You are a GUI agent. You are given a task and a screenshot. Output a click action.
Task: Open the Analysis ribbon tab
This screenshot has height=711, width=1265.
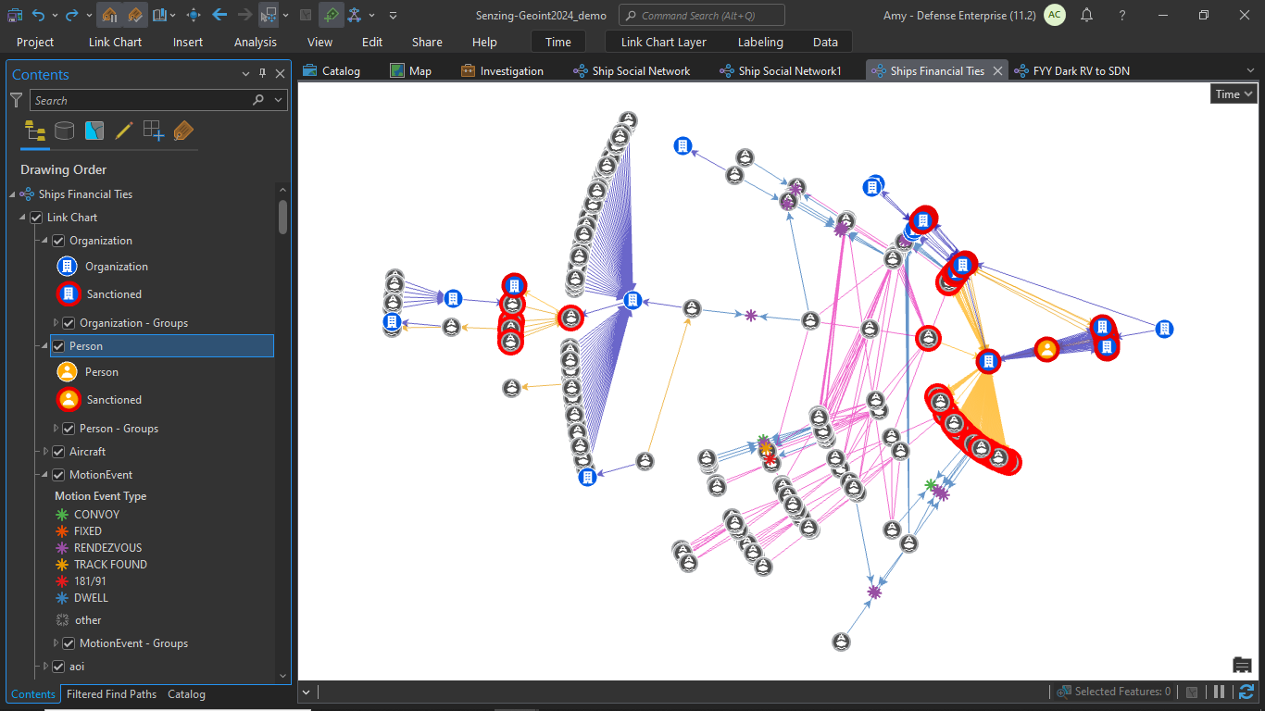[256, 42]
